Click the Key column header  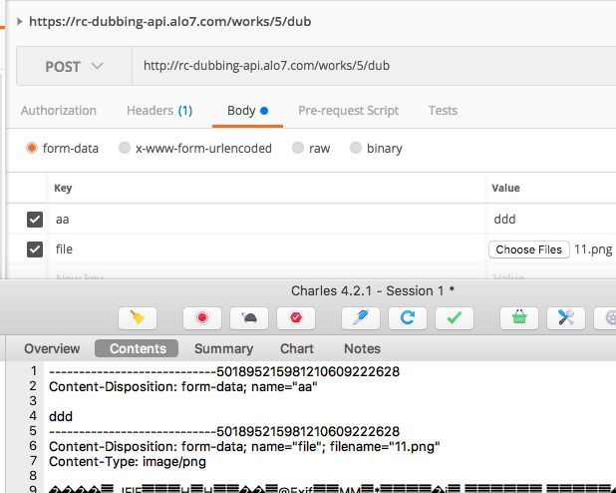pyautogui.click(x=63, y=188)
